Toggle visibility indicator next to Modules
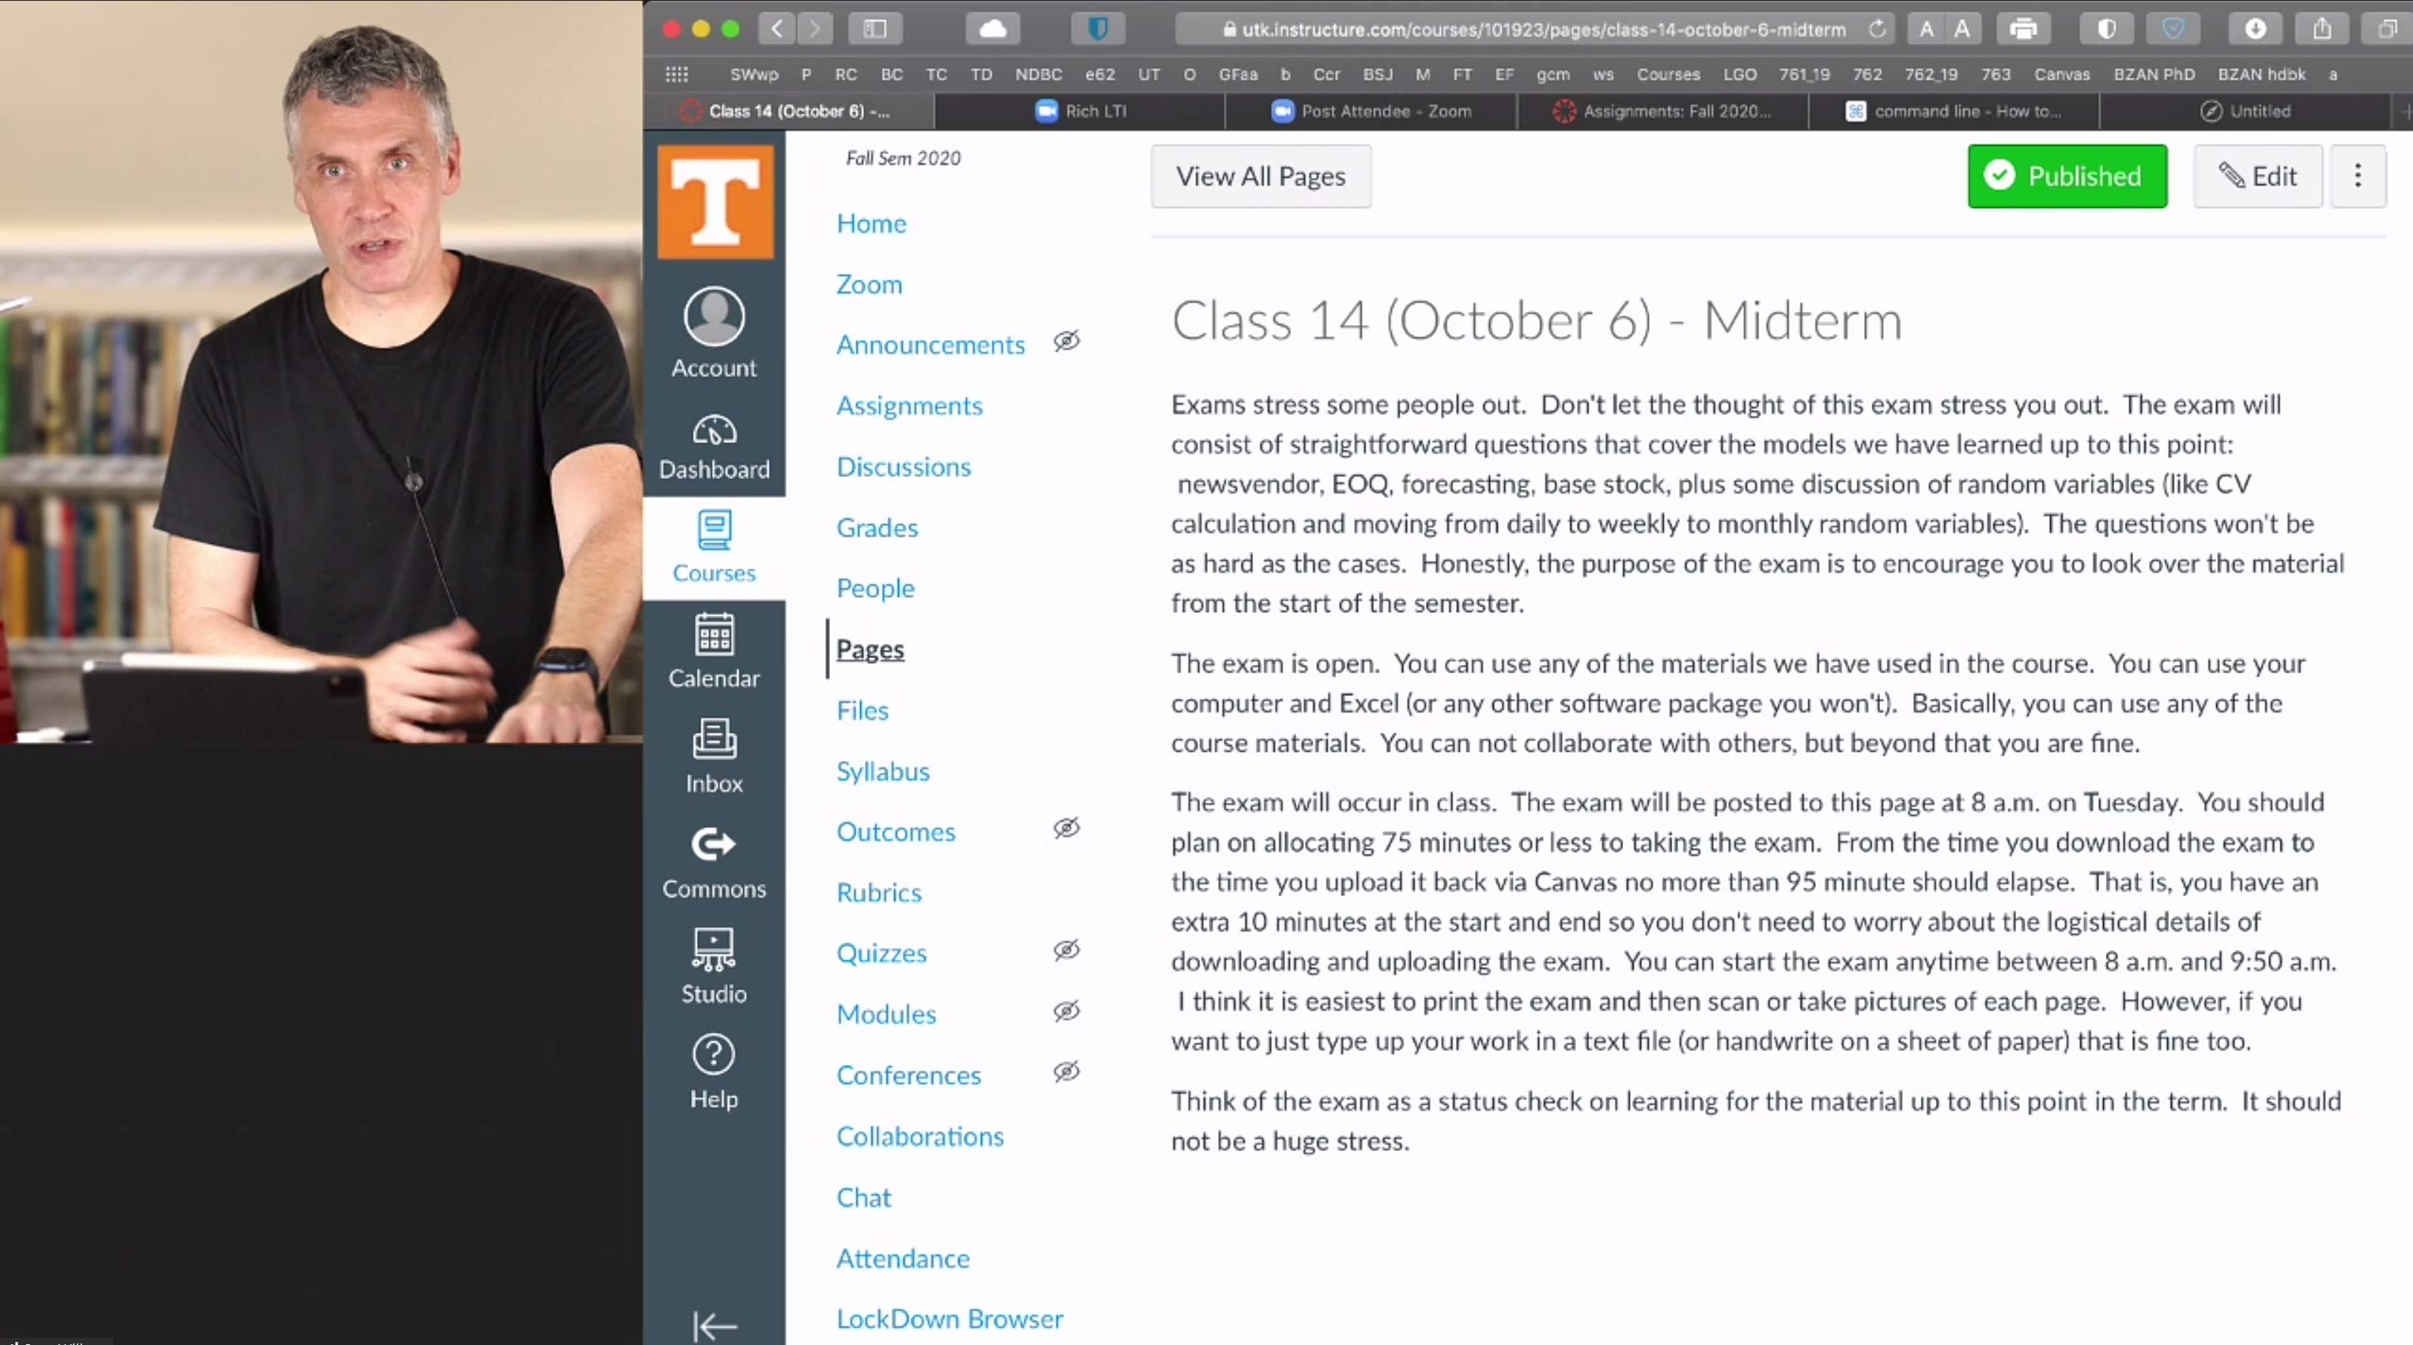This screenshot has width=2413, height=1345. [1067, 1012]
